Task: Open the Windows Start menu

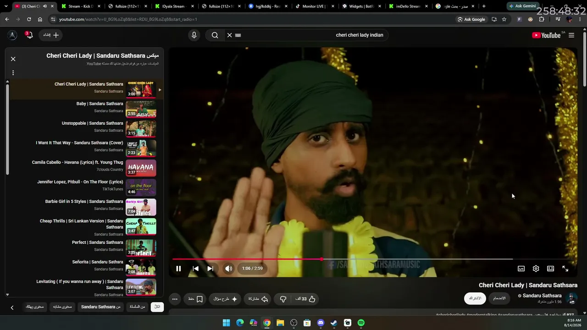Action: [x=227, y=323]
